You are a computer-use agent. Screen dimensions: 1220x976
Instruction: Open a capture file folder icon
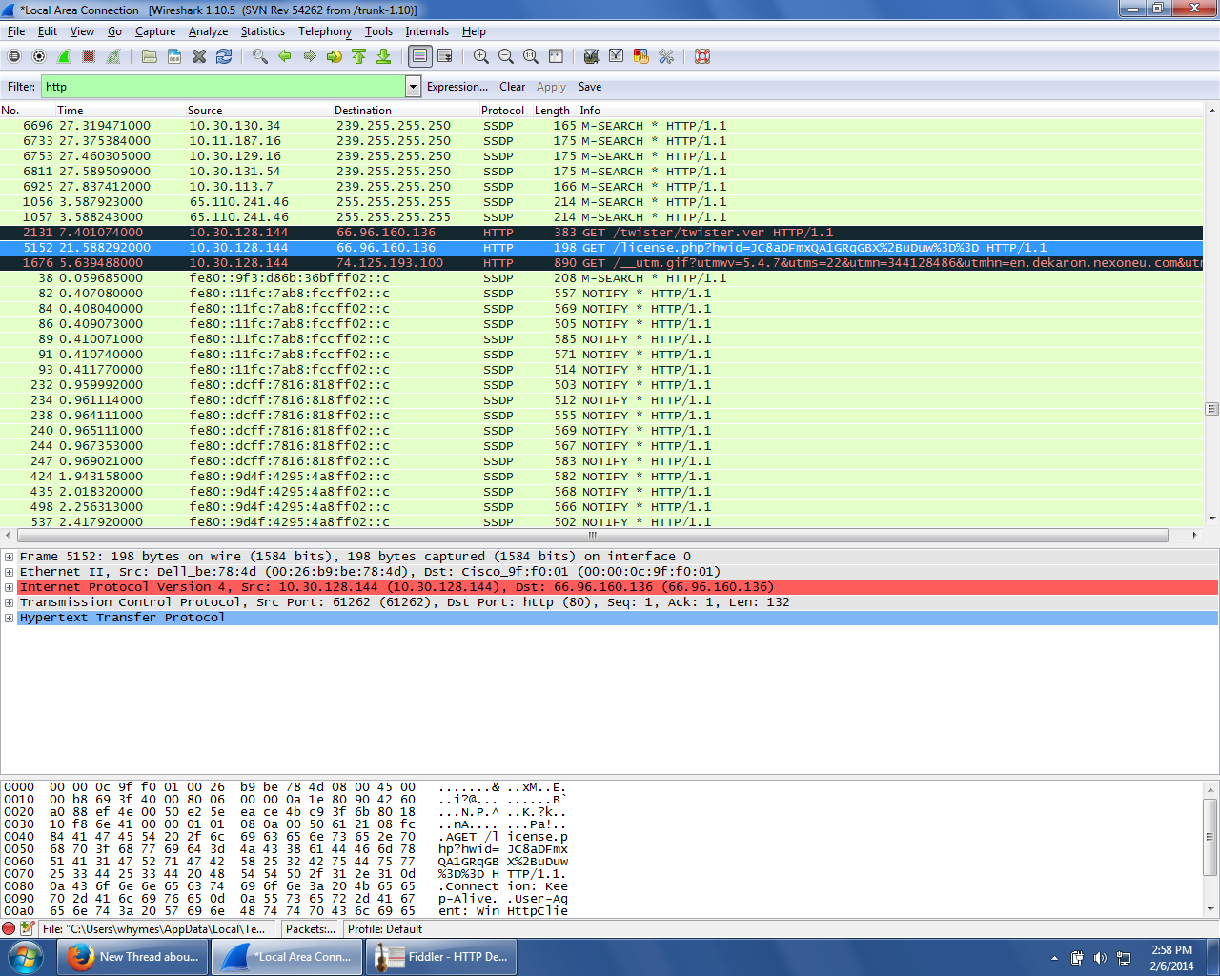click(x=150, y=56)
